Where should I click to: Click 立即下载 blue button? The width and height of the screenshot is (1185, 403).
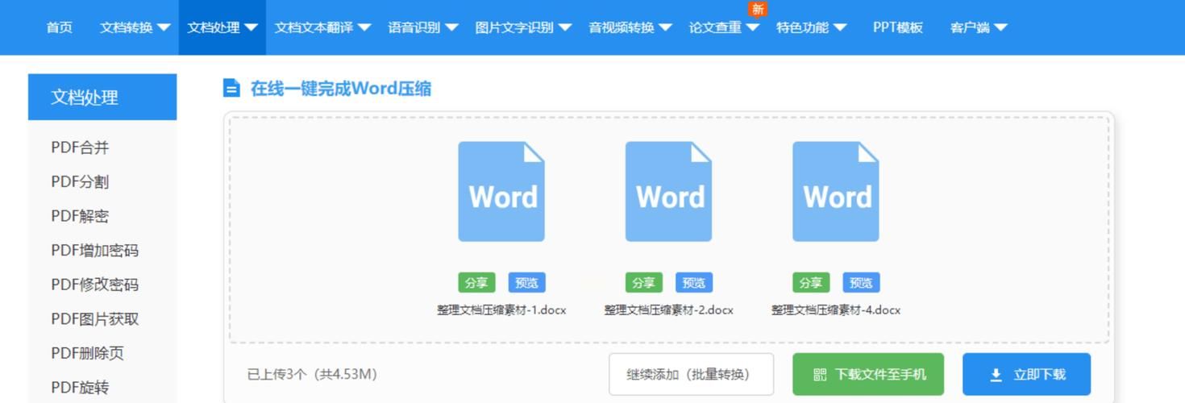tap(1026, 374)
